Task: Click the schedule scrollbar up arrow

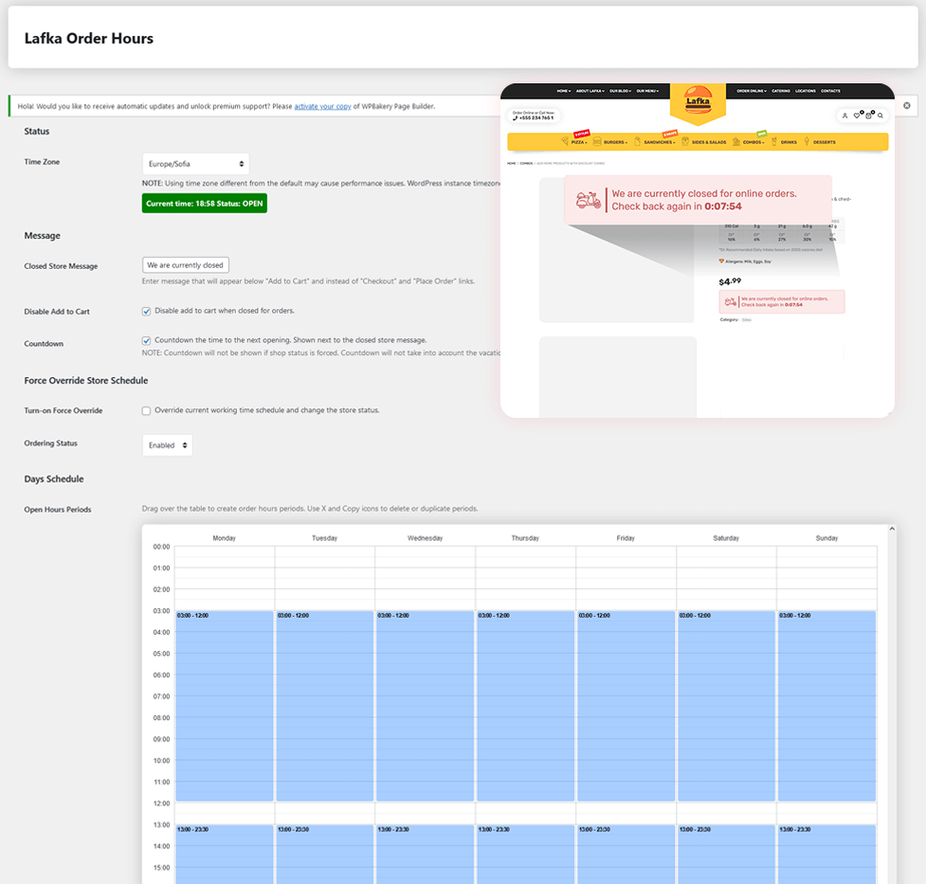Action: point(892,529)
